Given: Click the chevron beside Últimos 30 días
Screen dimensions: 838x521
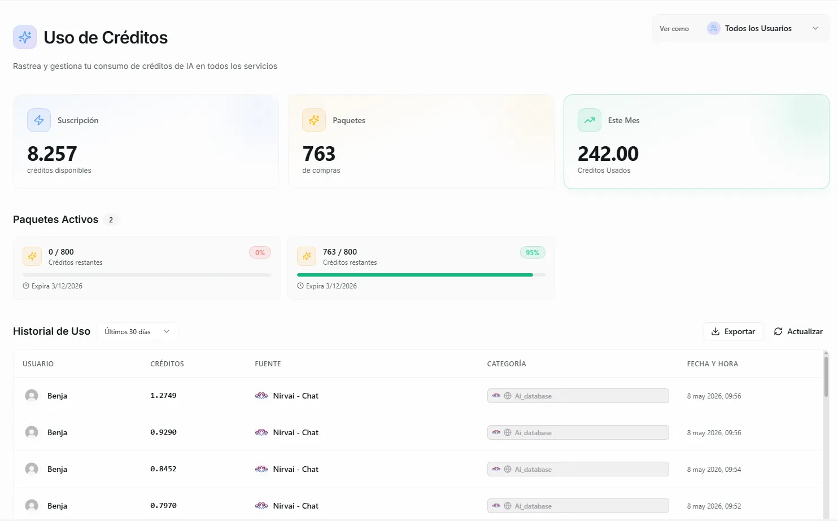Looking at the screenshot, I should click(167, 331).
